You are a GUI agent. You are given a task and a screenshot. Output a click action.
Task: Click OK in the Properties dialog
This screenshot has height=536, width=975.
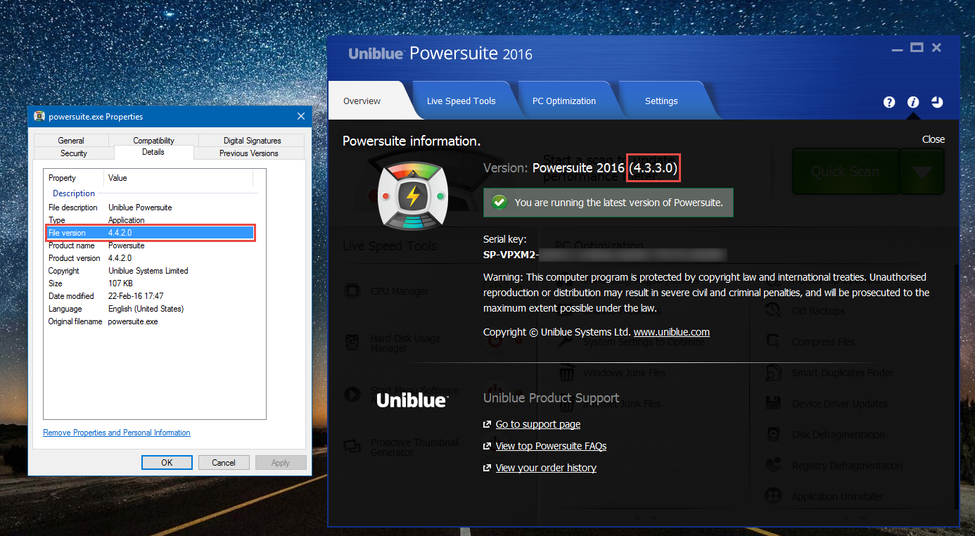point(167,462)
